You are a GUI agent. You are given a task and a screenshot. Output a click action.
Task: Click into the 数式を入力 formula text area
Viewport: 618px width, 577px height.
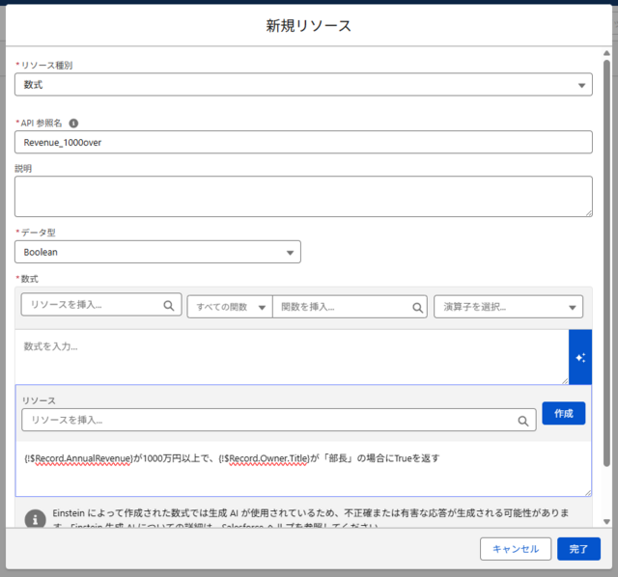tap(291, 357)
